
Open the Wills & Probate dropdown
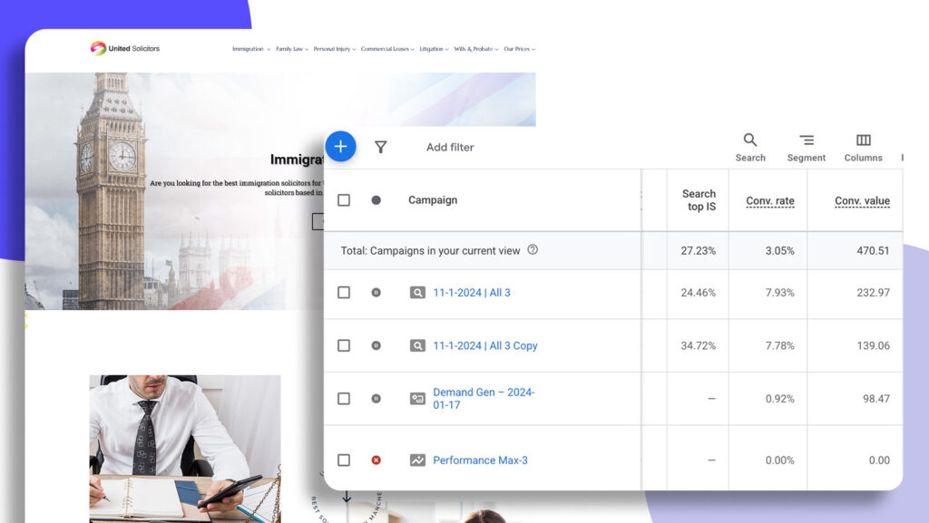[x=474, y=49]
